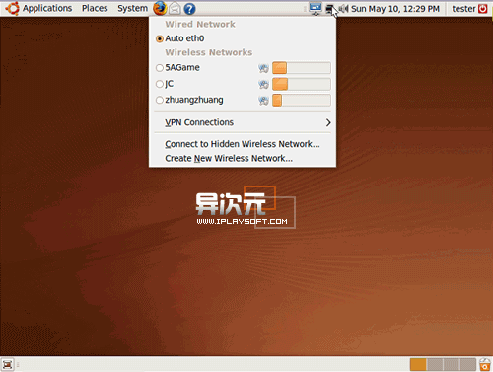Switch to the third workspace
This screenshot has width=493, height=372.
coord(452,365)
